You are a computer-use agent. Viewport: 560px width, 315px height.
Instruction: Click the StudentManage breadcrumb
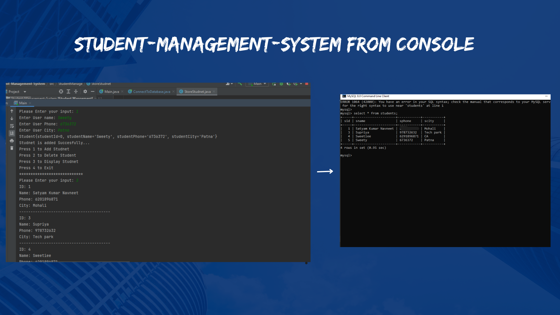pyautogui.click(x=70, y=84)
